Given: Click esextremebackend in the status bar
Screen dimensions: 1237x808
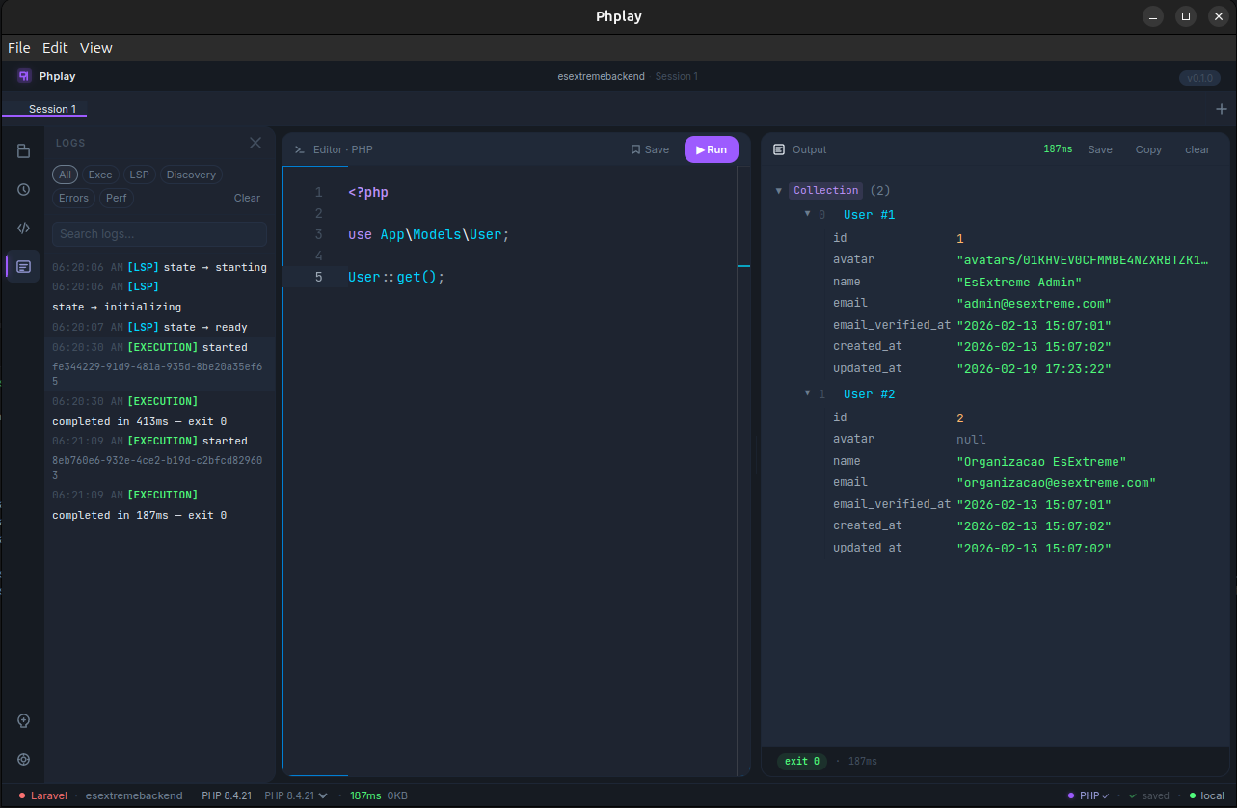Looking at the screenshot, I should [x=134, y=795].
